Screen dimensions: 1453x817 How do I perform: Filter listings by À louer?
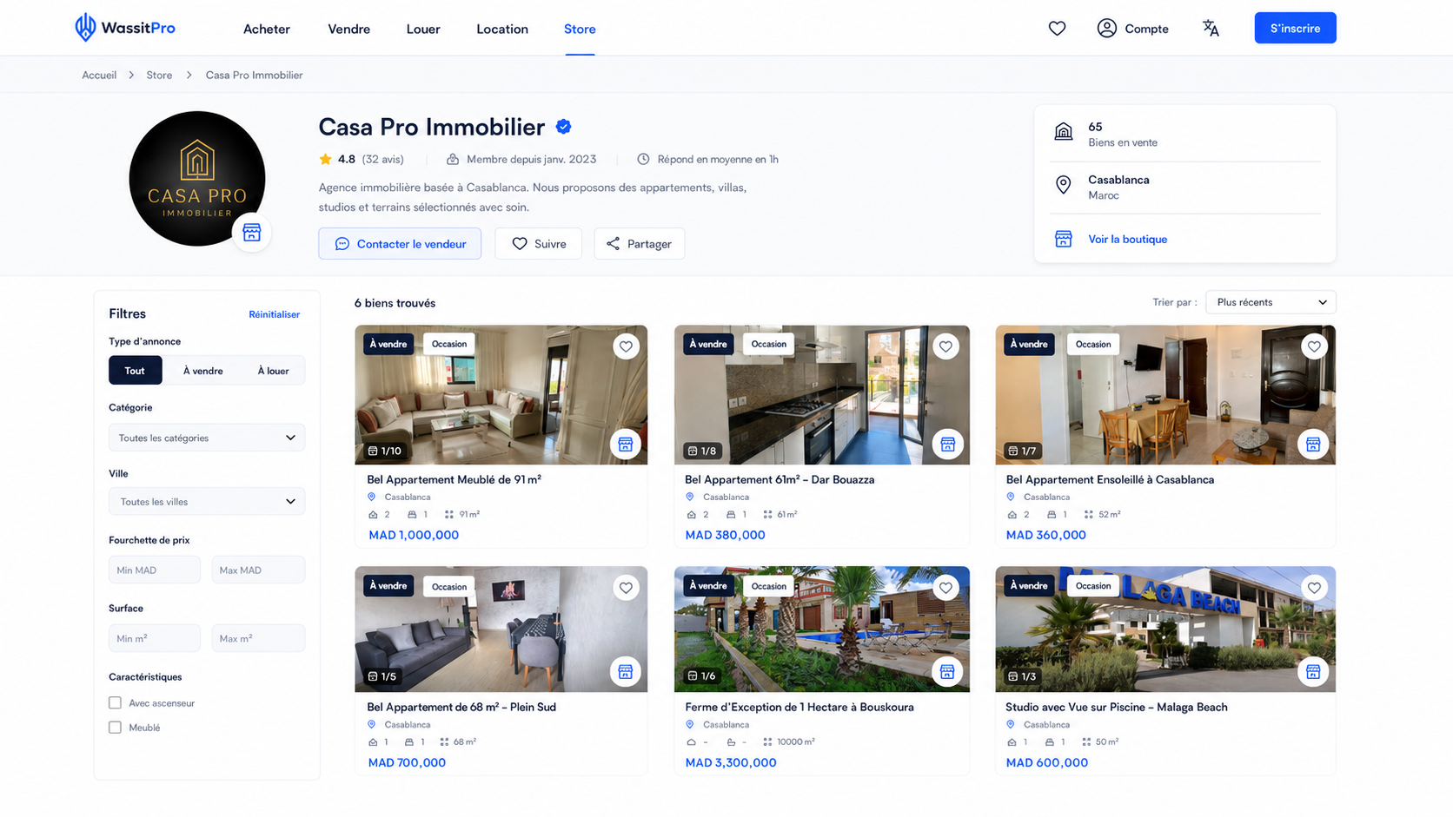(x=273, y=371)
